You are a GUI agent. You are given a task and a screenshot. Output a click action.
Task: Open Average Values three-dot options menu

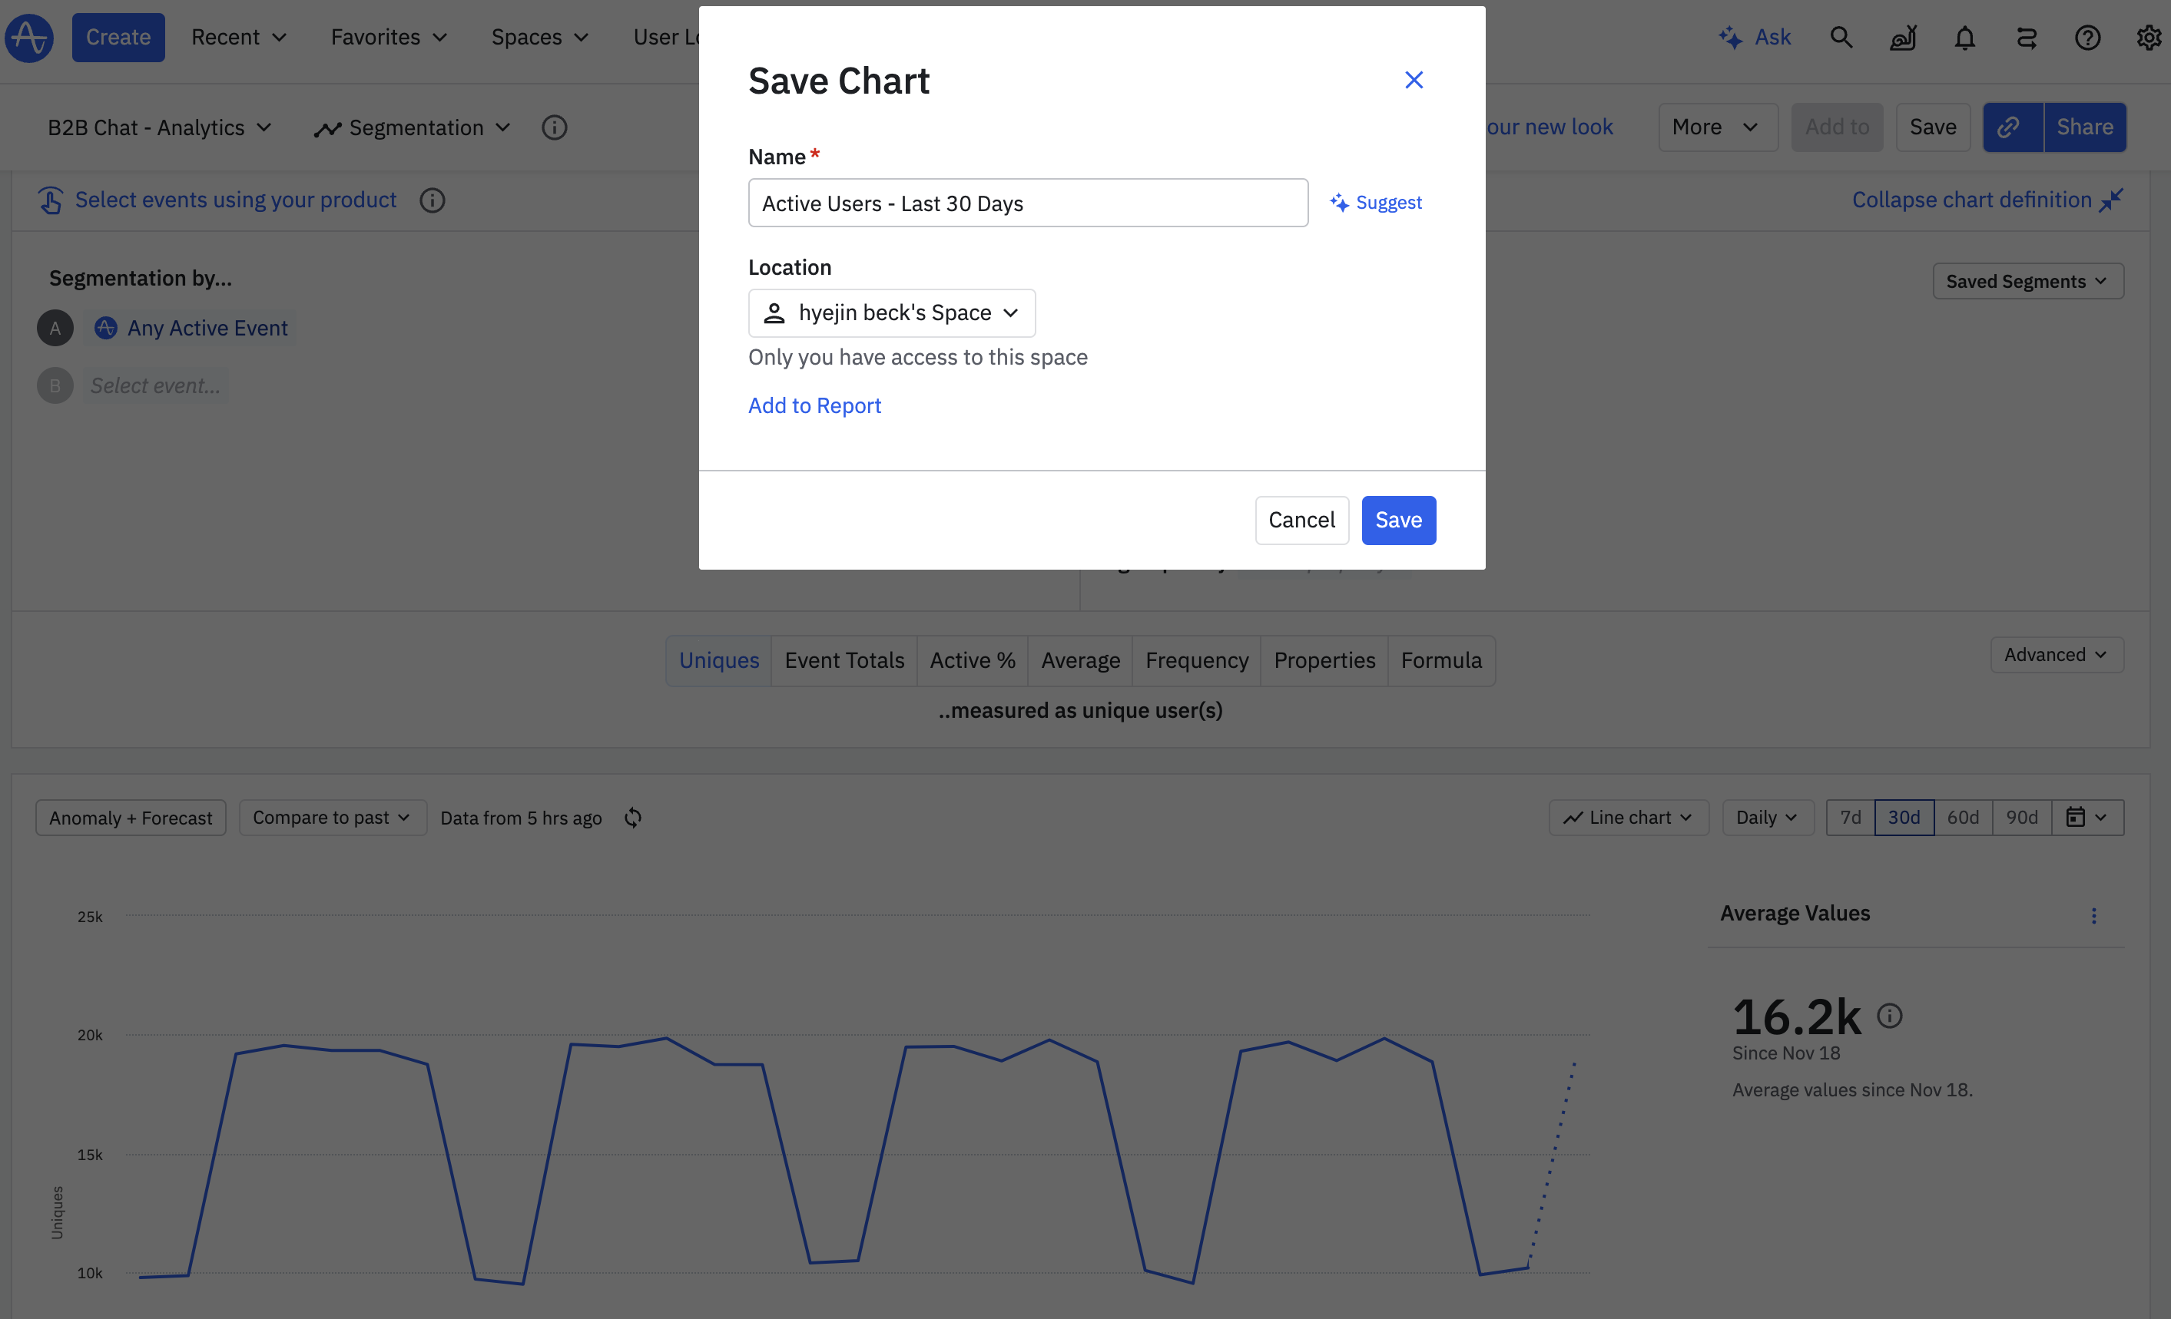(x=2093, y=915)
